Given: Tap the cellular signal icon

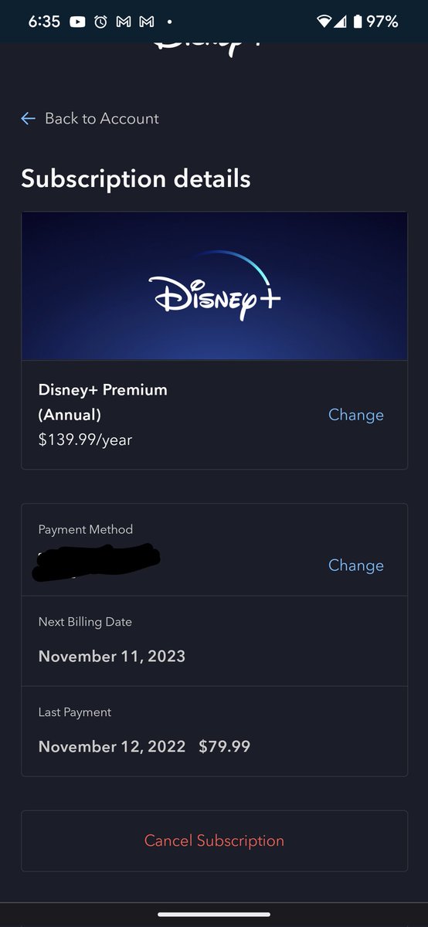Looking at the screenshot, I should point(340,22).
